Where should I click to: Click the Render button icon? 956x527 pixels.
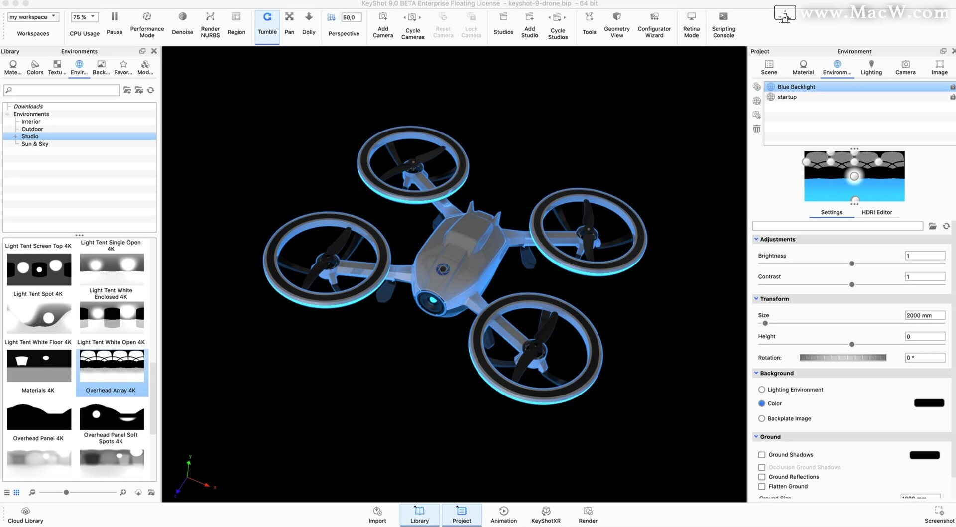point(588,511)
